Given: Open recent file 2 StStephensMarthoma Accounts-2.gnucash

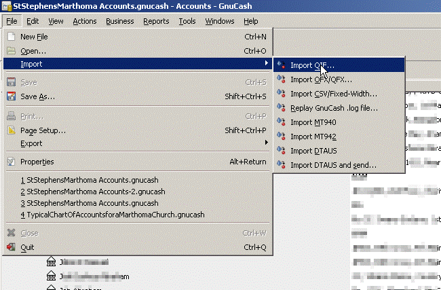Looking at the screenshot, I should (x=138, y=192).
